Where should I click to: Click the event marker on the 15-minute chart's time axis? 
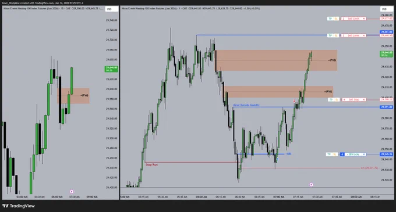pos(72,192)
